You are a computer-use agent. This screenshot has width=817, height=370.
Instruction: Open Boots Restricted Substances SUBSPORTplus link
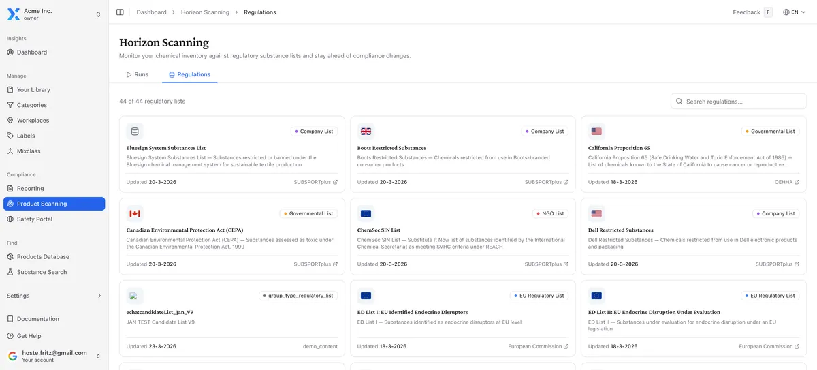pyautogui.click(x=547, y=182)
